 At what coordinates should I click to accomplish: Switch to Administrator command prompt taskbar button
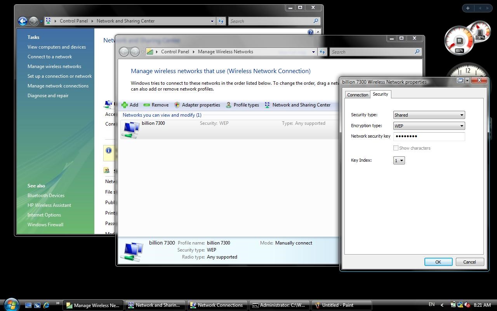pos(280,305)
